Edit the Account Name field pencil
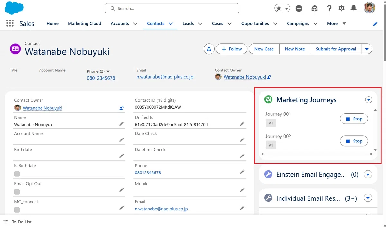 click(x=122, y=139)
